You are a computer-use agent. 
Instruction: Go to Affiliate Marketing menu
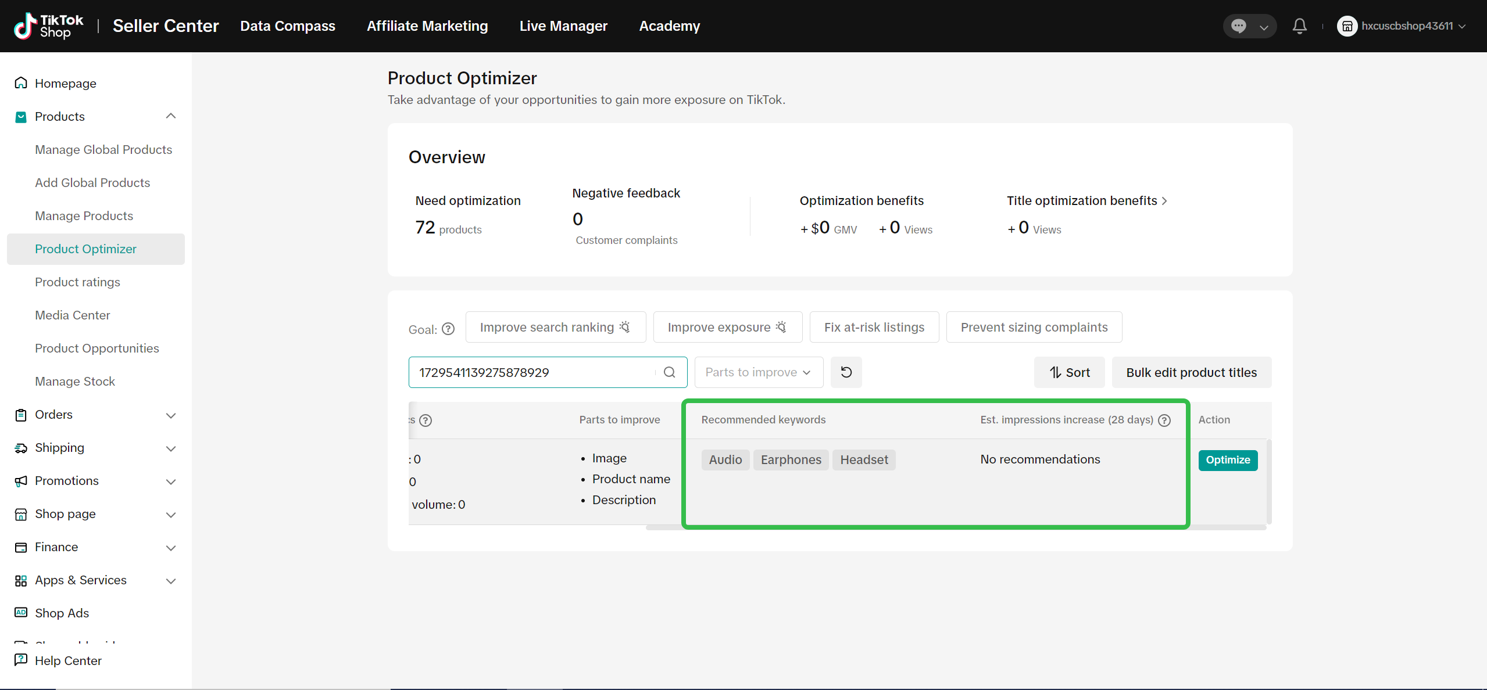[x=427, y=26]
